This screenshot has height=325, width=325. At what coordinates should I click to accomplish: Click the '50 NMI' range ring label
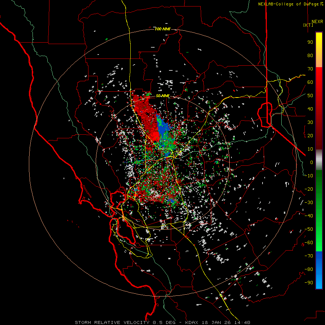coord(162,96)
